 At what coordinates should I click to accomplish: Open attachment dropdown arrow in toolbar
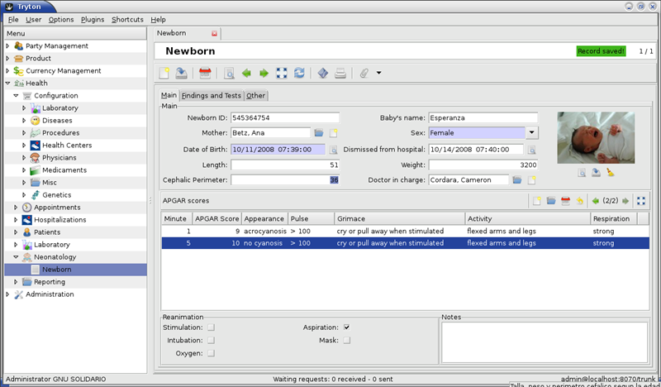tap(378, 73)
